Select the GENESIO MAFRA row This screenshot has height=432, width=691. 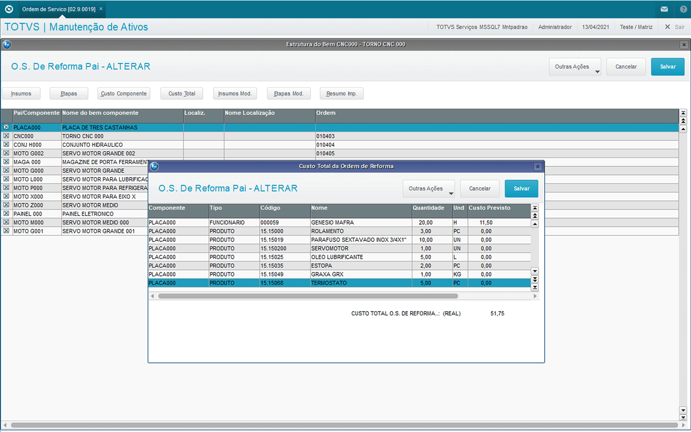pyautogui.click(x=333, y=223)
